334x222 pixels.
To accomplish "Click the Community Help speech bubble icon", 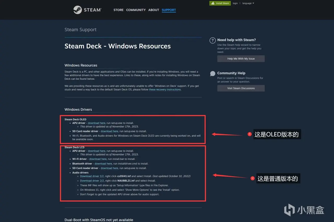I will (213, 74).
